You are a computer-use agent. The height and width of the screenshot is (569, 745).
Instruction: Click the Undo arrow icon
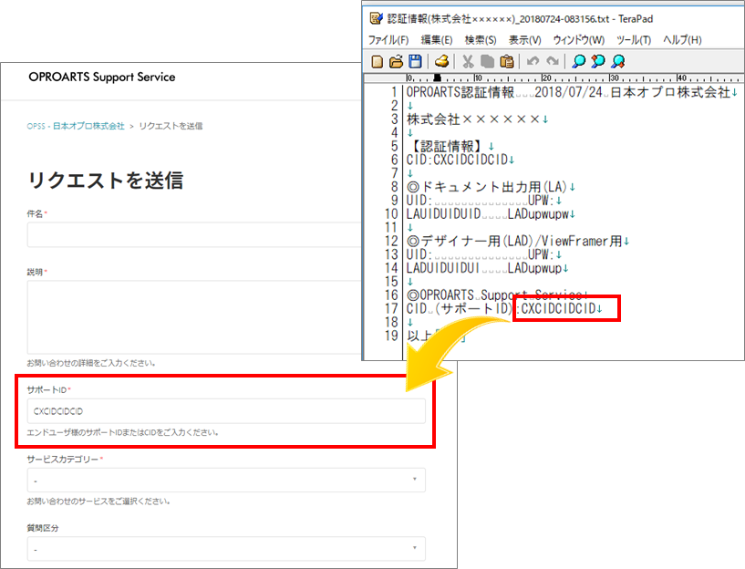[533, 62]
